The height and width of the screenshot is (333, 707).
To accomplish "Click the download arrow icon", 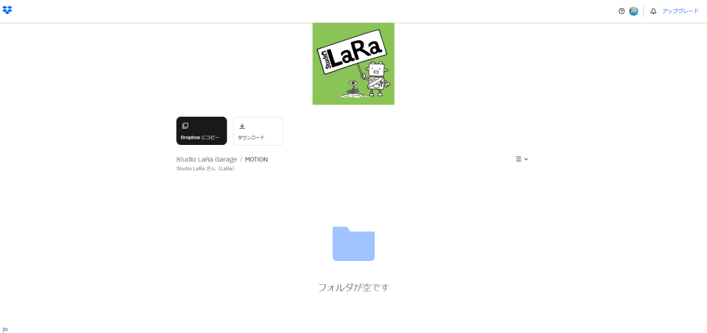I will pyautogui.click(x=242, y=126).
